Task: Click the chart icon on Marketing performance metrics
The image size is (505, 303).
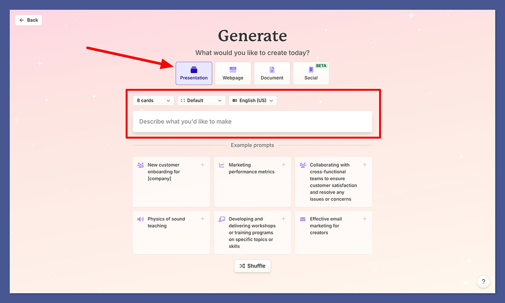Action: 221,165
